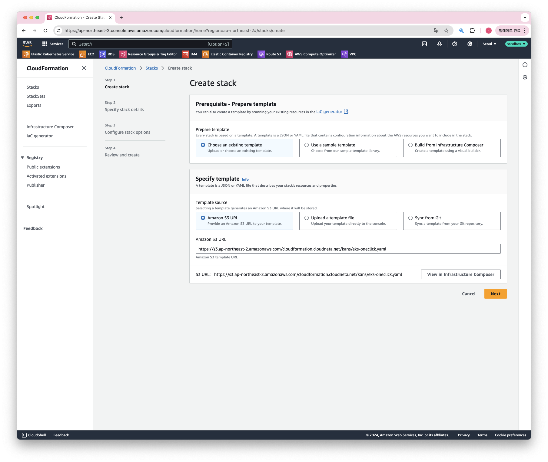
Task: Open the IAM shortcut
Action: tap(190, 54)
